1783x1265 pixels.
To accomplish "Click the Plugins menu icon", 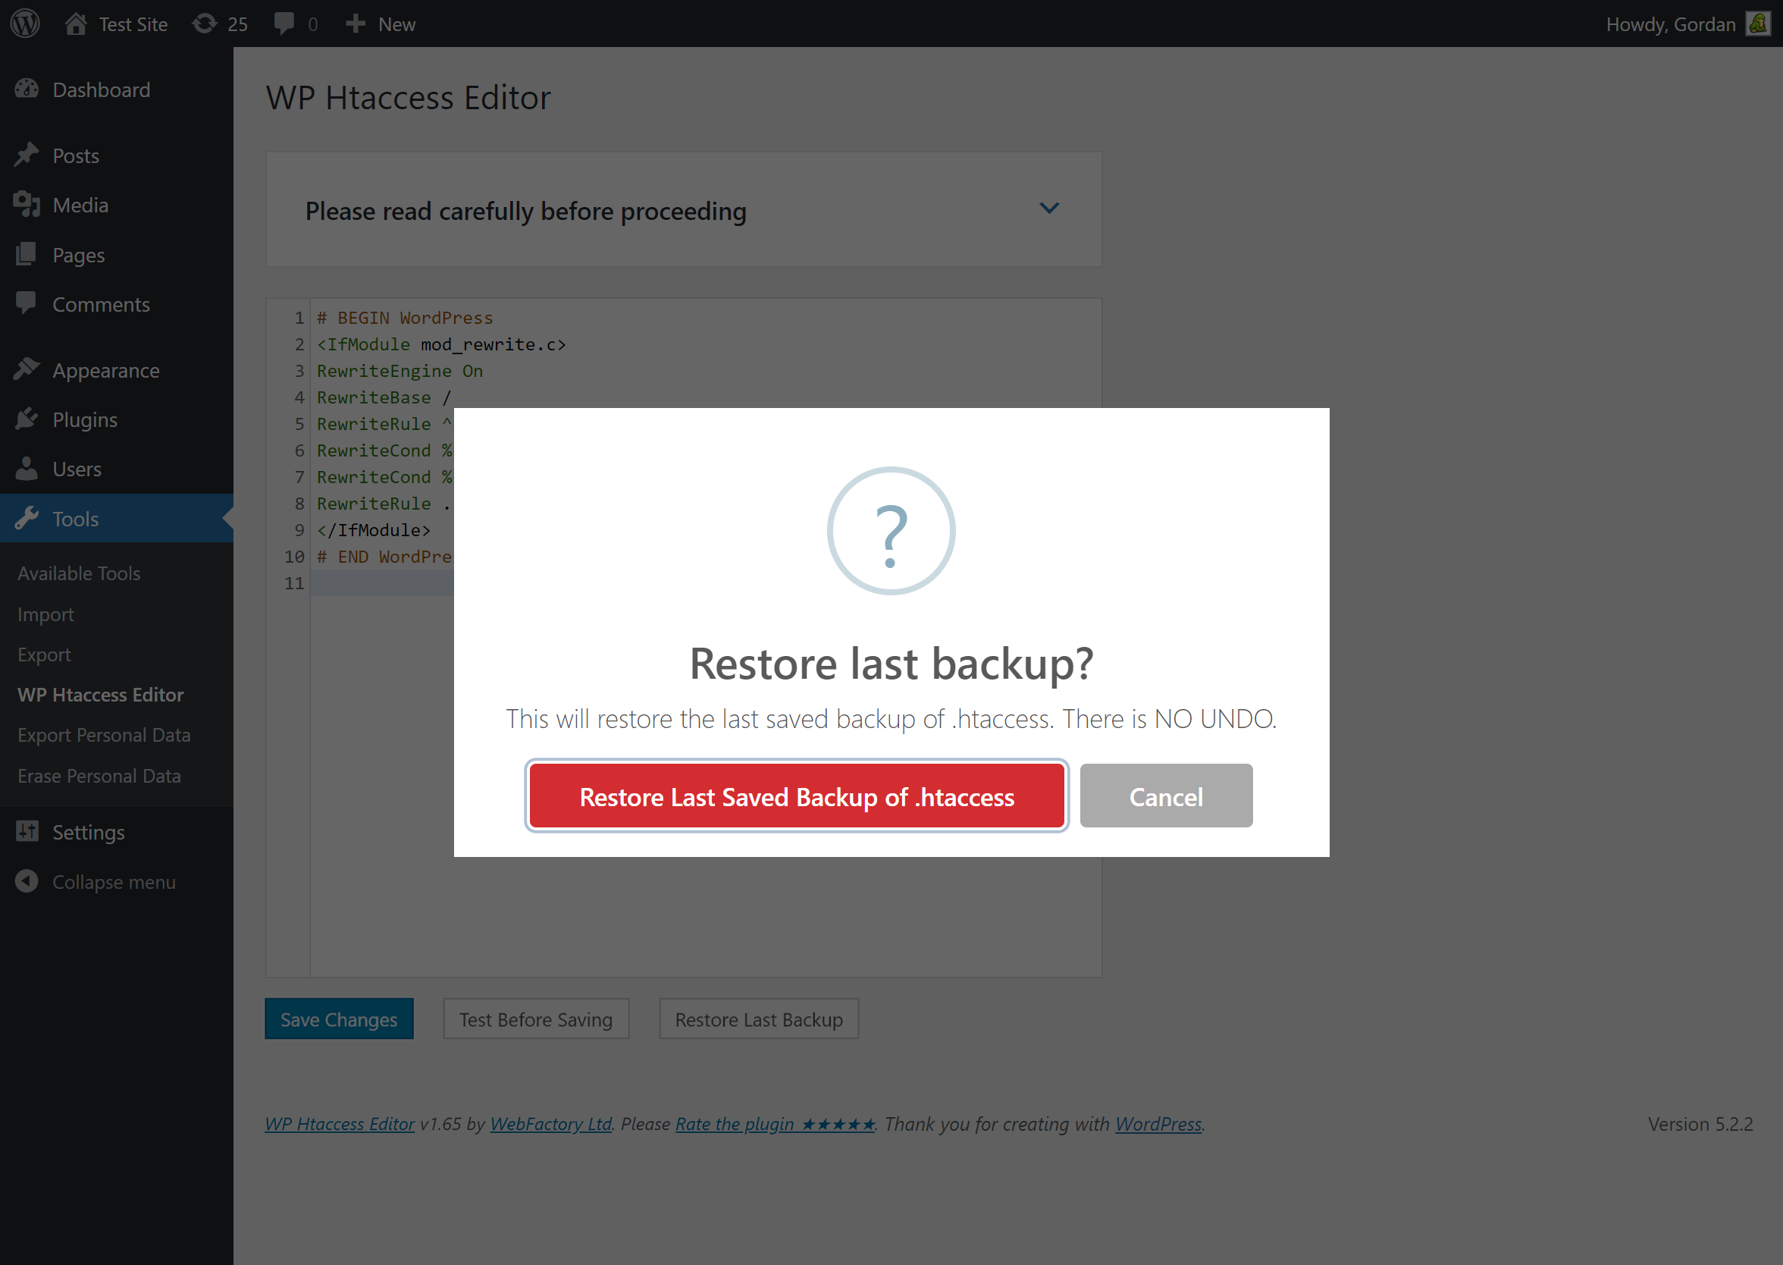I will tap(27, 419).
